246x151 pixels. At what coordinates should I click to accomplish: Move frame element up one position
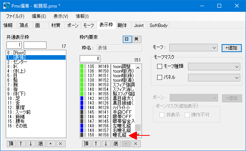coord(96,144)
